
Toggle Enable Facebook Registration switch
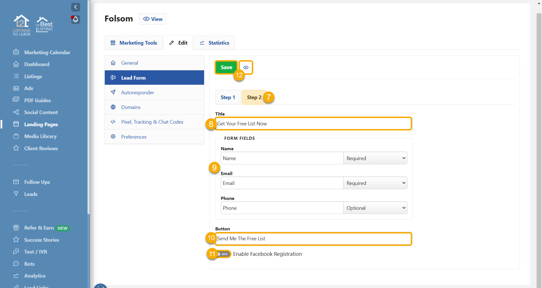click(x=224, y=254)
